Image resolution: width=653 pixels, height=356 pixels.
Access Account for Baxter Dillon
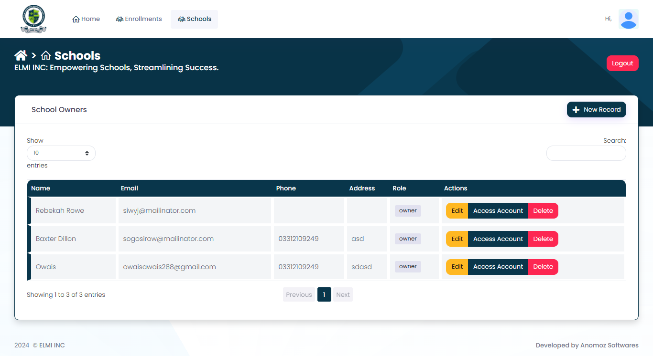click(x=498, y=239)
